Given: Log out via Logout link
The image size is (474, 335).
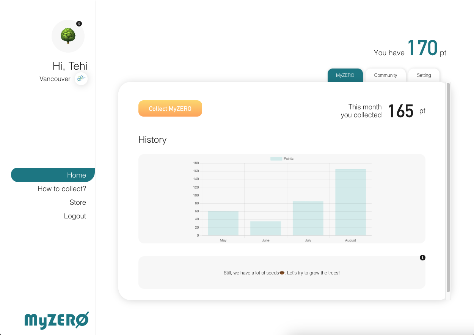Looking at the screenshot, I should tap(75, 216).
